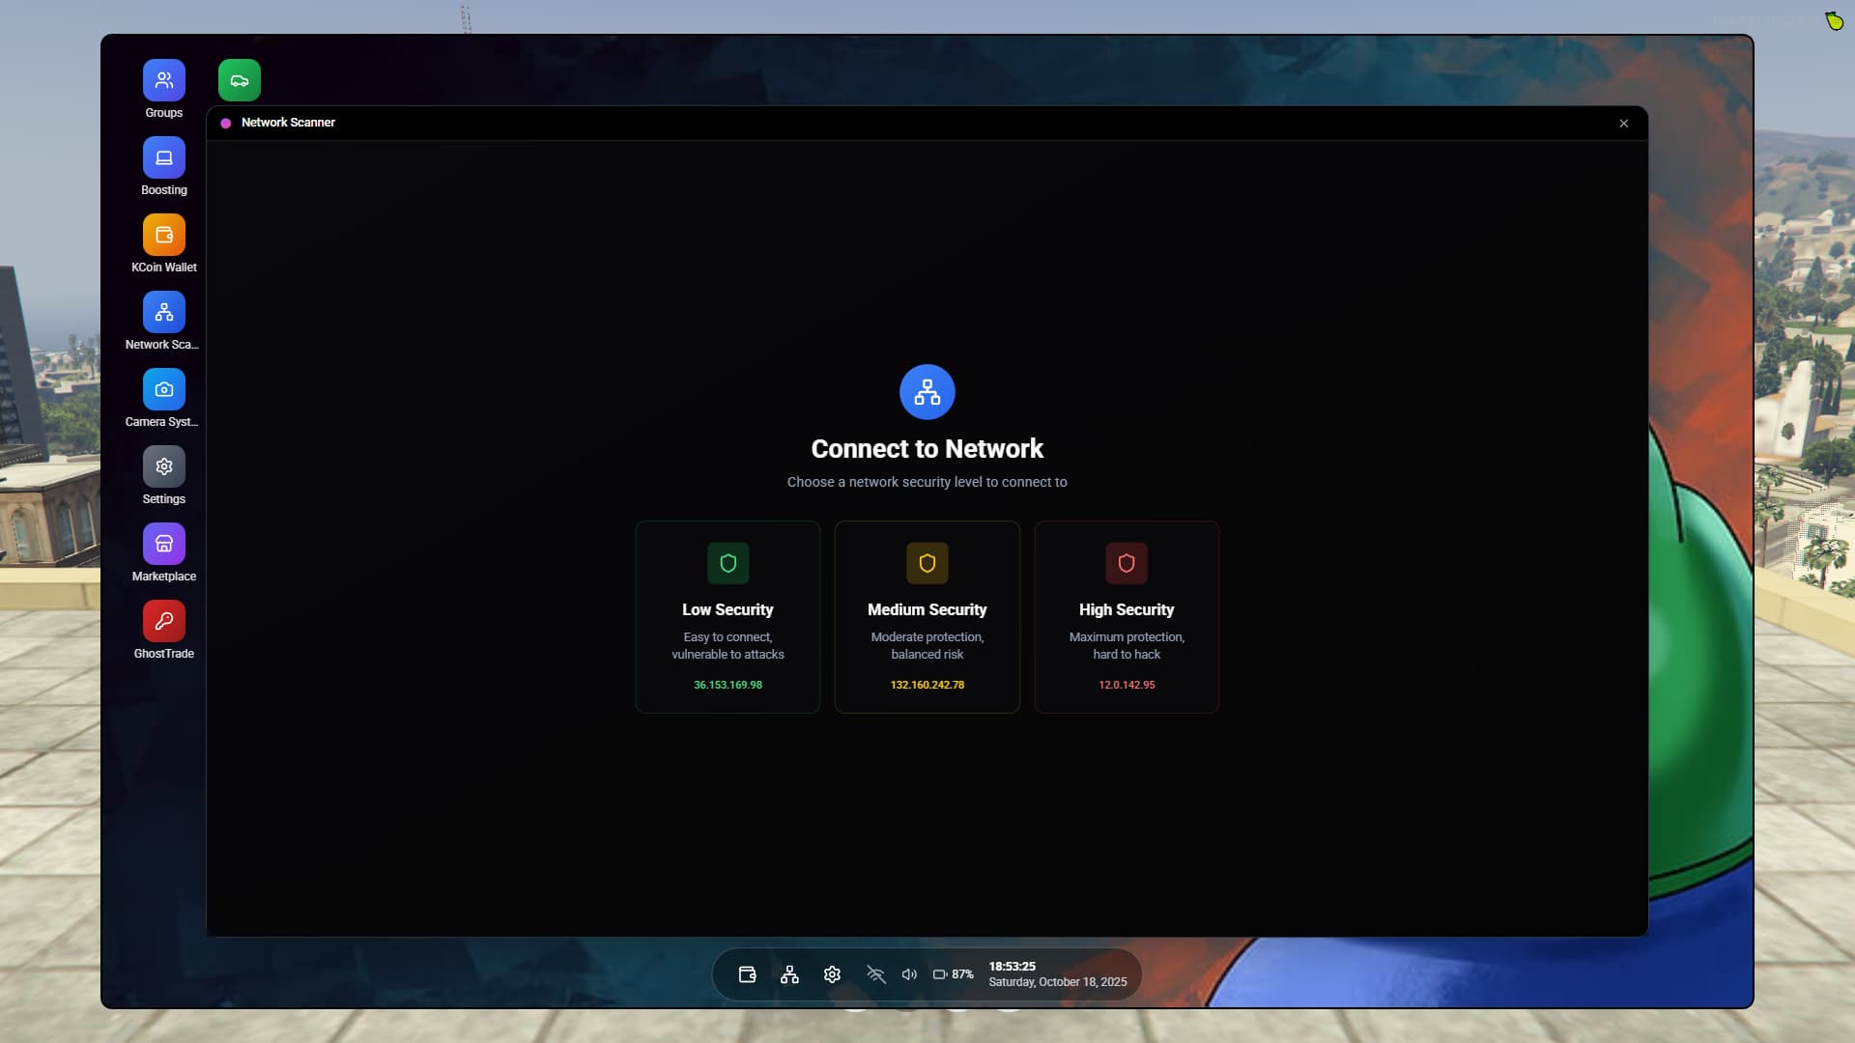
Task: Open the KCoin Wallet app
Action: tap(163, 235)
